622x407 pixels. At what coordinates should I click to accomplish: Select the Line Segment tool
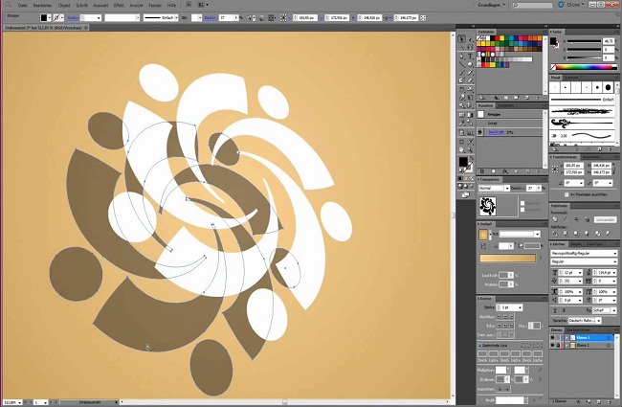tap(462, 64)
